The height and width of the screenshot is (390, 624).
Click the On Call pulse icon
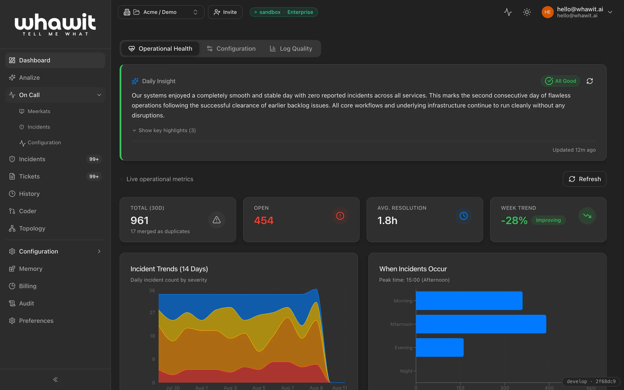[x=12, y=95]
